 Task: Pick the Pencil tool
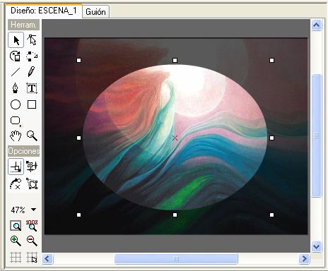tap(32, 72)
